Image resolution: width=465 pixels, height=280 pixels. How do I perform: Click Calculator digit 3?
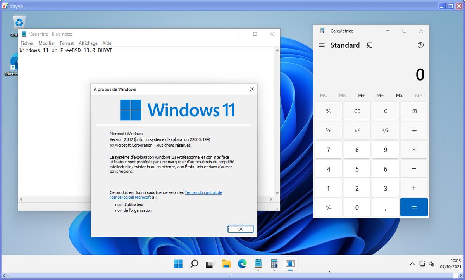pos(385,188)
